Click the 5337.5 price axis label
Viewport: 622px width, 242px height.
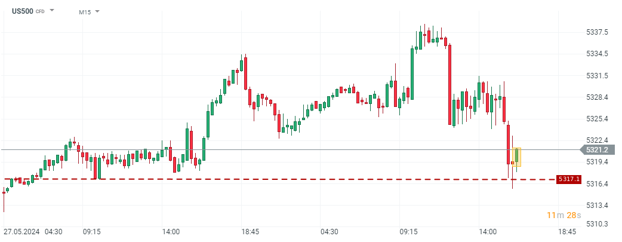597,32
